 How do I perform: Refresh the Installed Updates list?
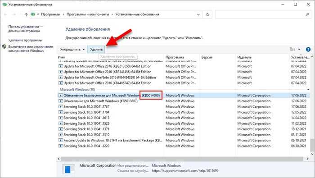207,14
